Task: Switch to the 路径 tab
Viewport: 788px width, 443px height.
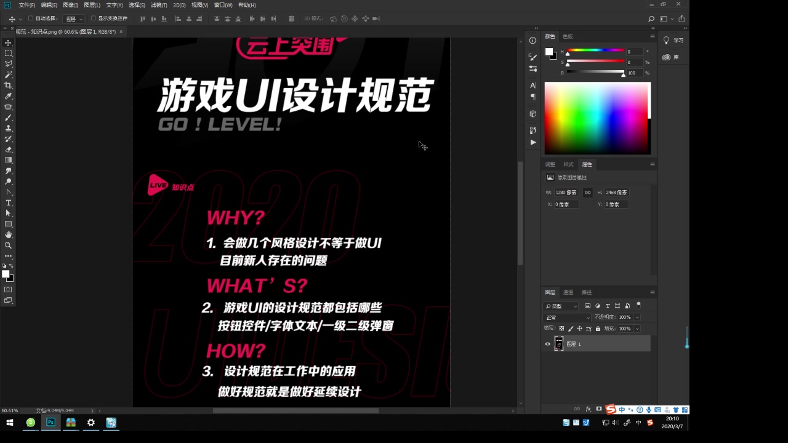Action: click(x=587, y=292)
